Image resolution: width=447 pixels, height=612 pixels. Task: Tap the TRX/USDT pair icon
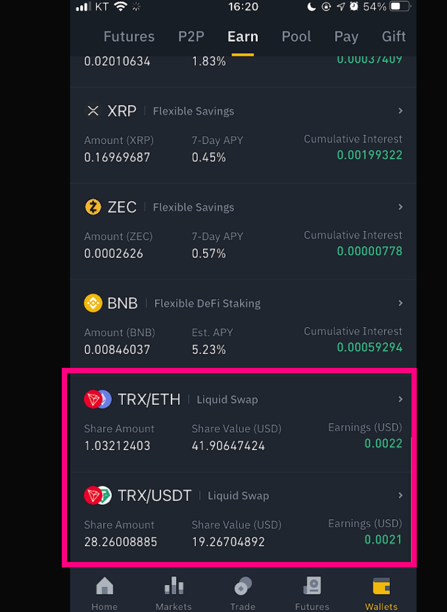coord(97,496)
